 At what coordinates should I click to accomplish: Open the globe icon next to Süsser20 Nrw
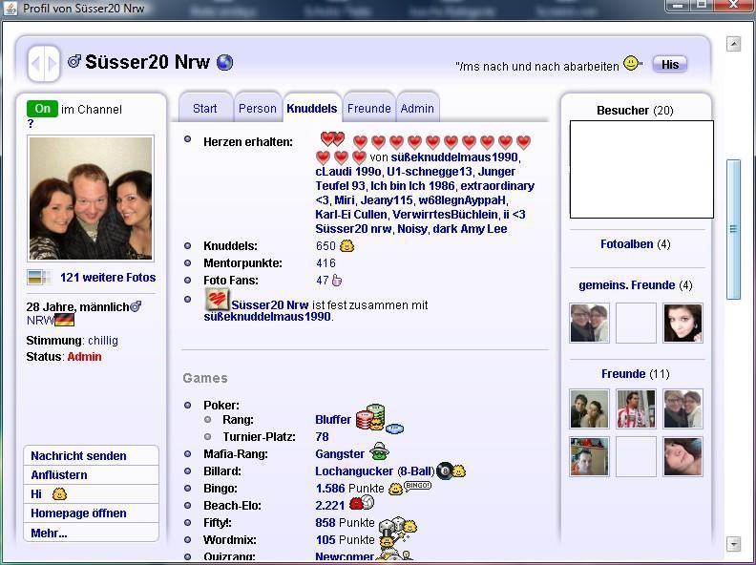click(x=224, y=62)
